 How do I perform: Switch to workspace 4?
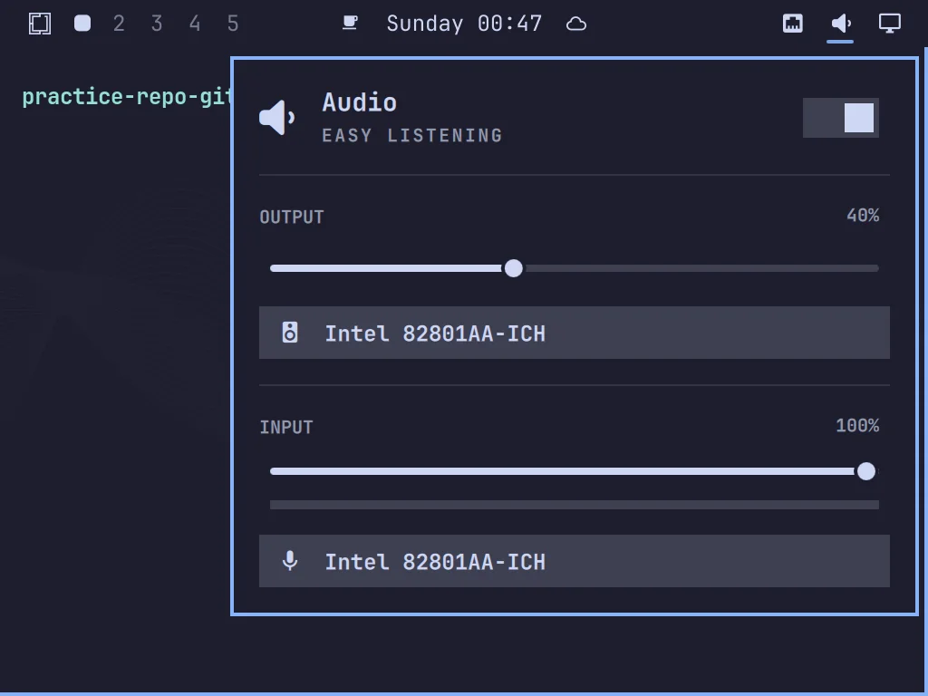[195, 24]
